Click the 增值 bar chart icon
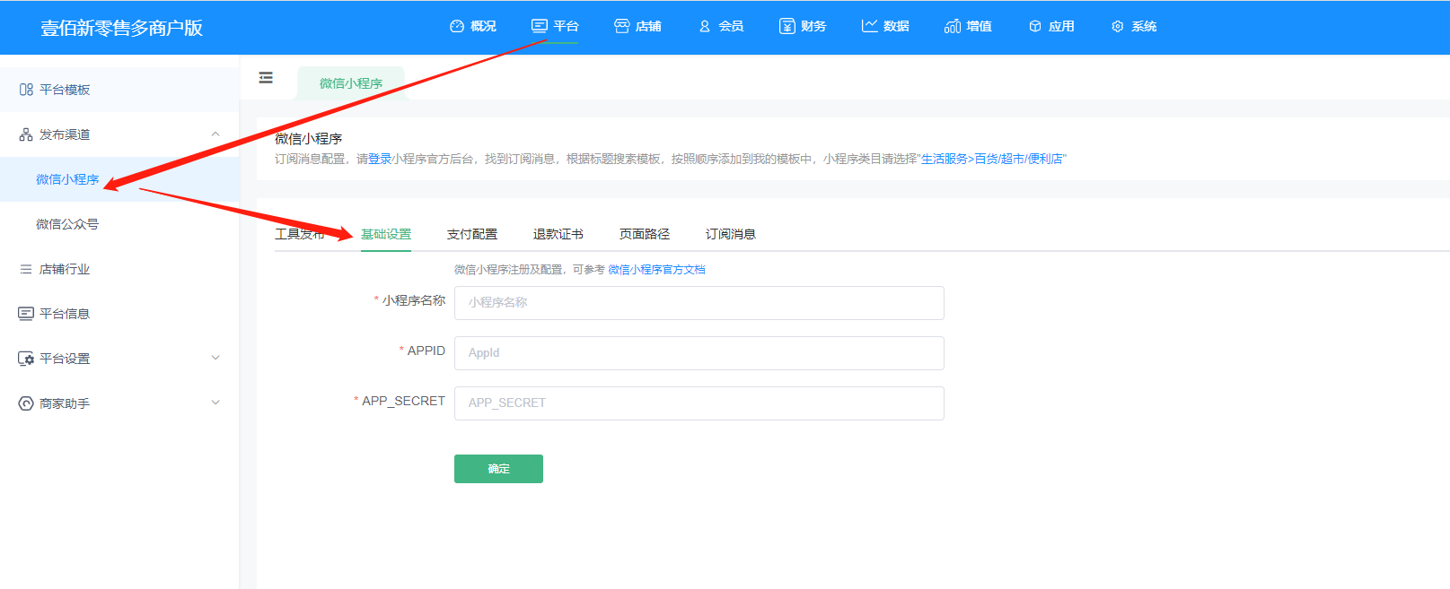Viewport: 1450px width, 589px height. 953,26
